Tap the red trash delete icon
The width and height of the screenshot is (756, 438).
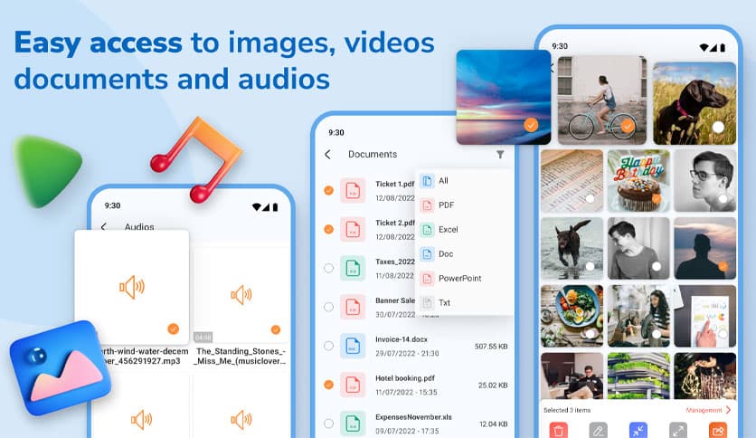[559, 431]
